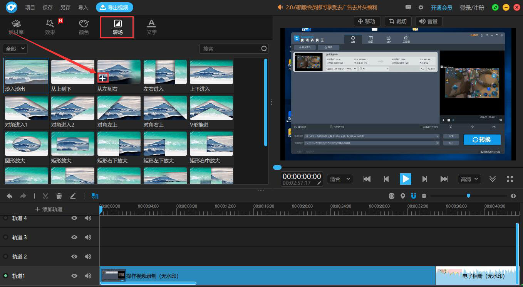Click the undo arrow in timeline toolbar
Screen dimensions: 523x287
[x=10, y=196]
